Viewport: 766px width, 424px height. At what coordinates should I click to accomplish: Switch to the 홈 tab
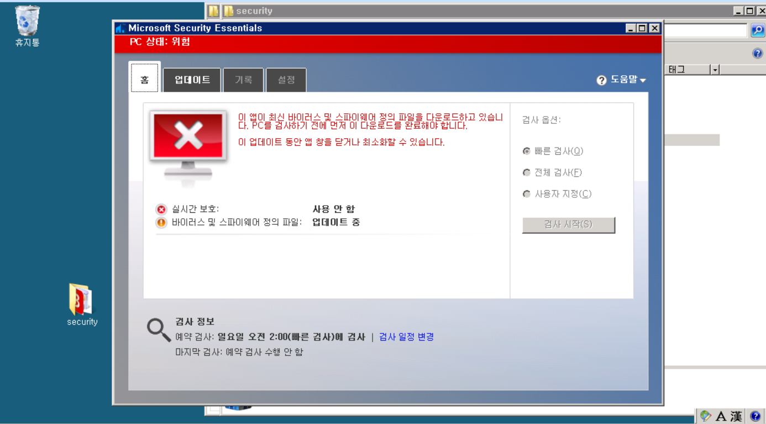tap(144, 77)
